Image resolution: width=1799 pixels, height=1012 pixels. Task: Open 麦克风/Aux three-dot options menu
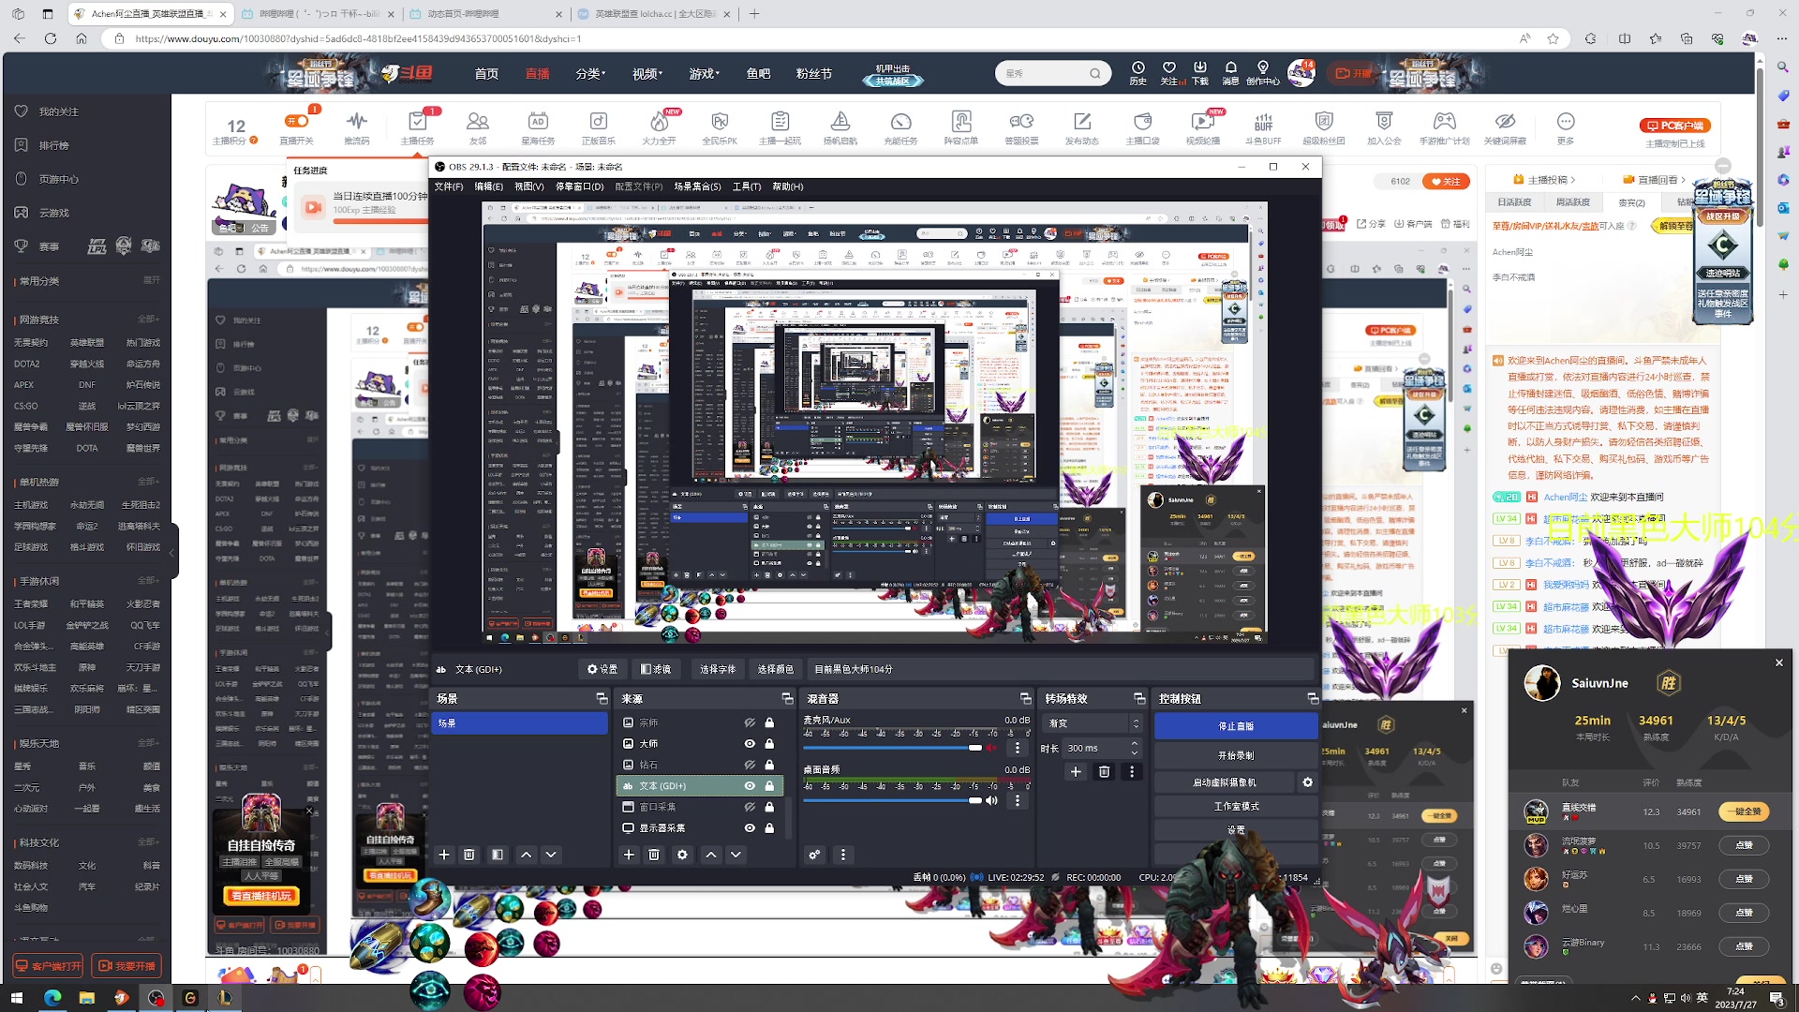coord(1018,748)
